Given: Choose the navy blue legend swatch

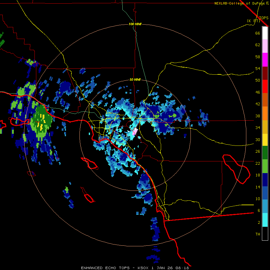Looking at the screenshot, I should (x=265, y=180).
